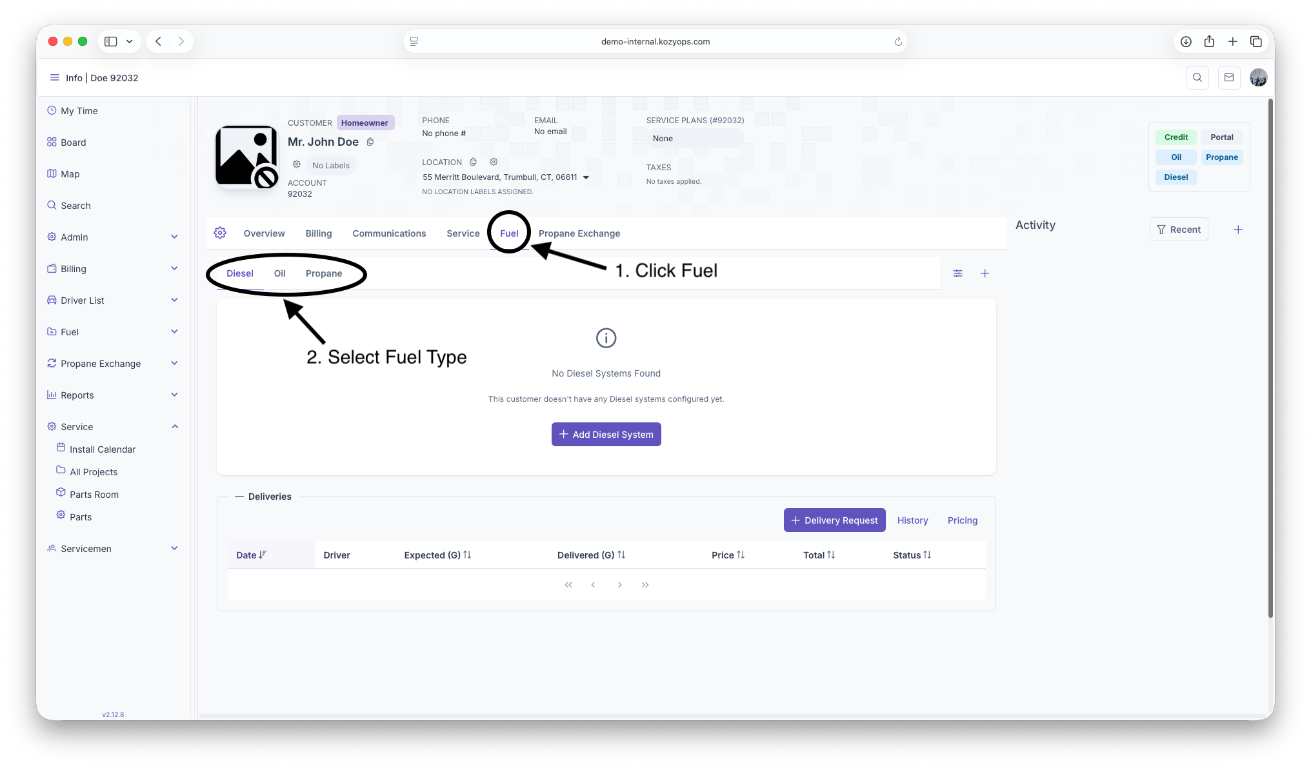Open the mail envelope icon in header

1229,77
